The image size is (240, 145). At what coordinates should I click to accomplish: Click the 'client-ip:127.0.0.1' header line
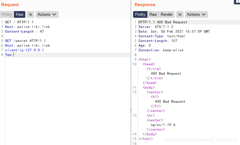click(x=24, y=50)
